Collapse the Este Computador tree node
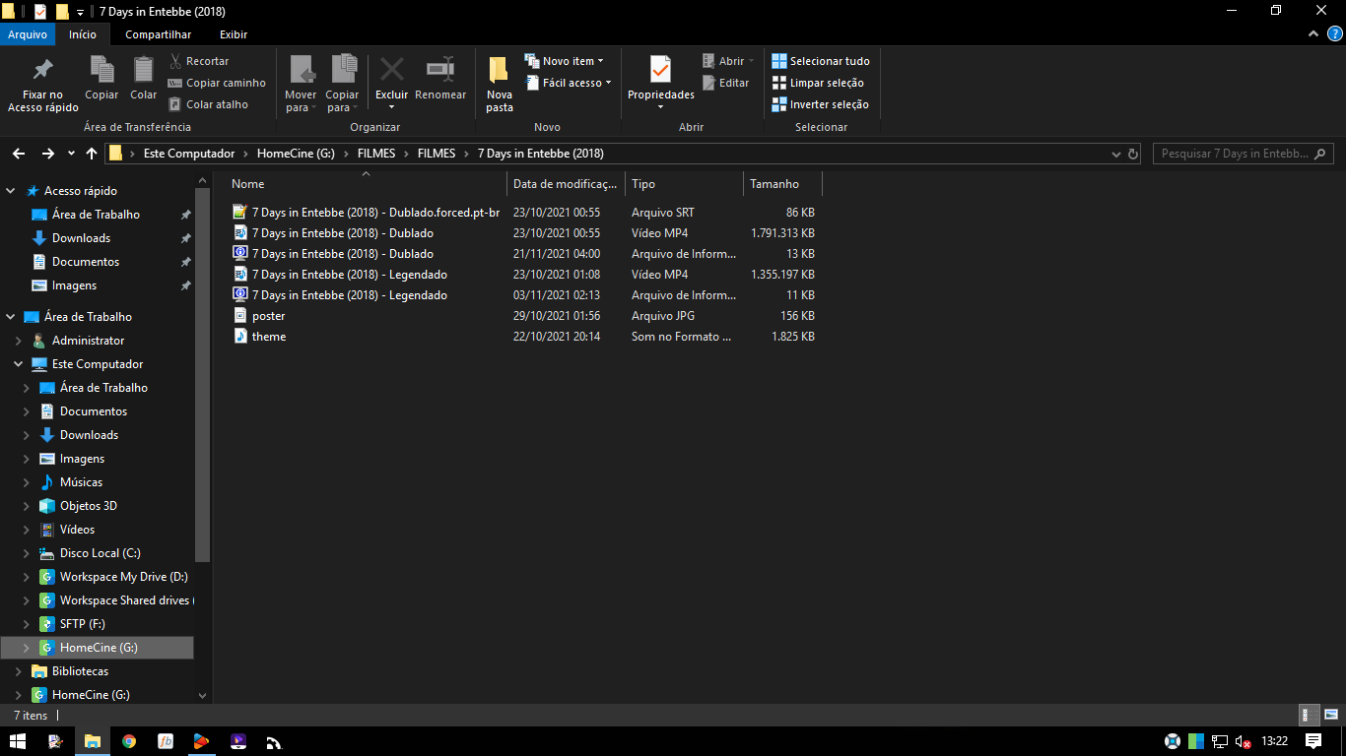The height and width of the screenshot is (756, 1346). pos(19,364)
